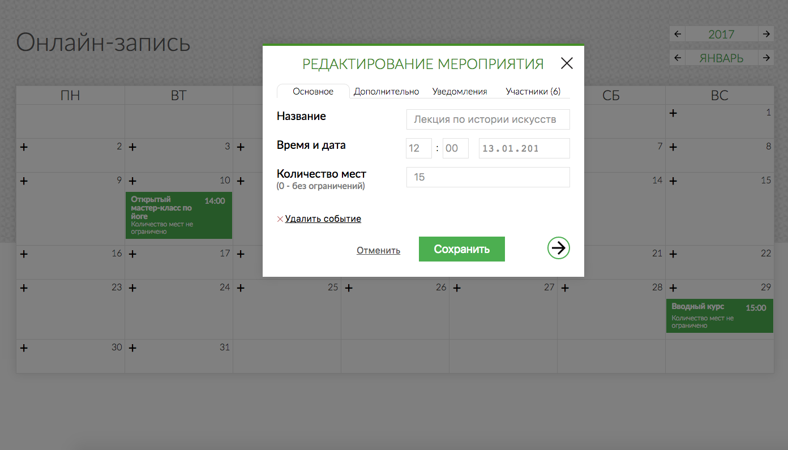Click the date field 13.01.201
The image size is (788, 450).
(524, 148)
